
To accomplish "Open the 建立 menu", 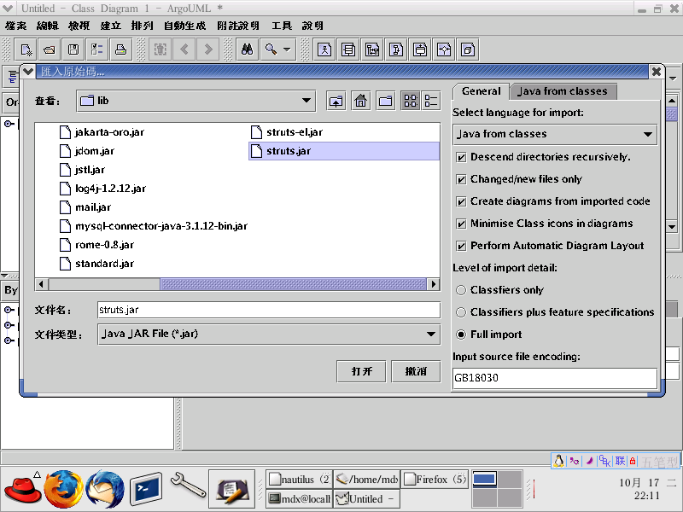I will (x=111, y=26).
